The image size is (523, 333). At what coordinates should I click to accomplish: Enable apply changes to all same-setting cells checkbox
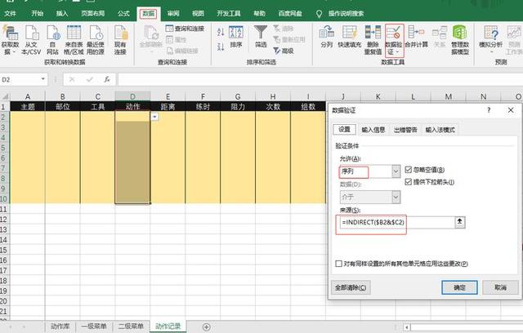pyautogui.click(x=339, y=264)
